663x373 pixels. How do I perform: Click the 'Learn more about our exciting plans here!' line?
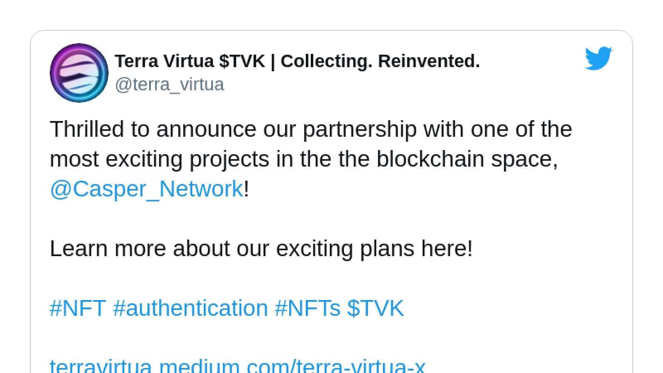click(x=261, y=249)
